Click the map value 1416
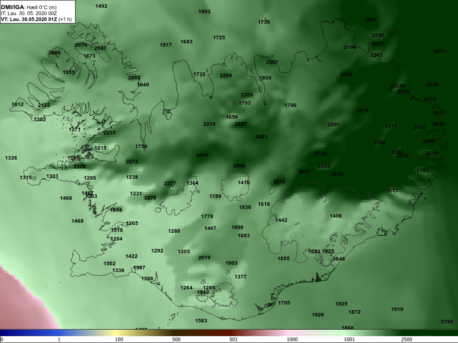 point(244,182)
